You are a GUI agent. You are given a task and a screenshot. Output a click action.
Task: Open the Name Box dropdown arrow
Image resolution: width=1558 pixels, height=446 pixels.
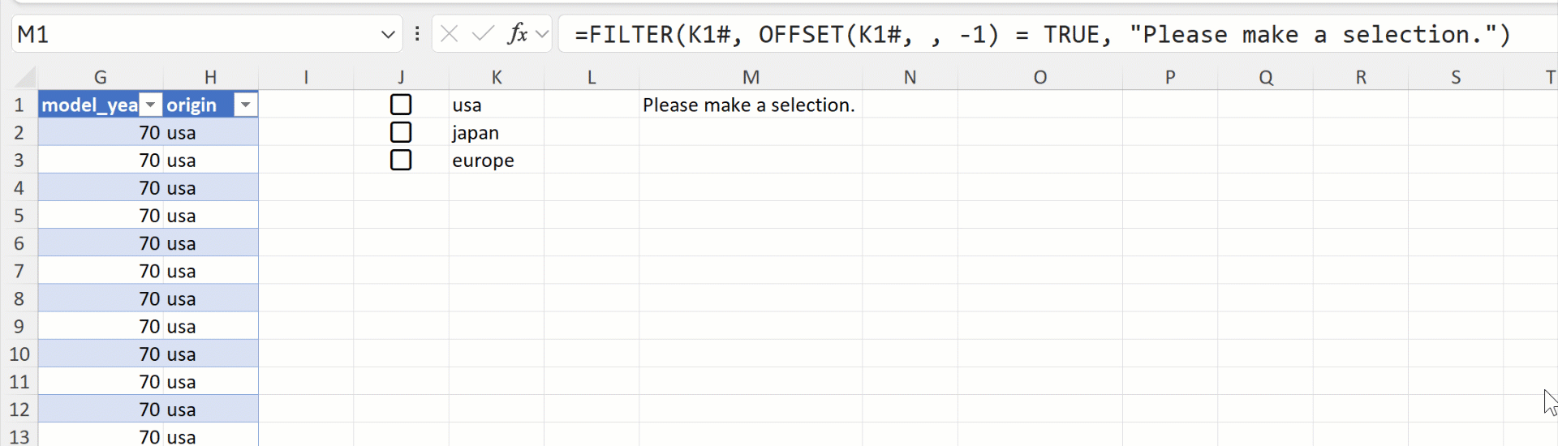388,35
